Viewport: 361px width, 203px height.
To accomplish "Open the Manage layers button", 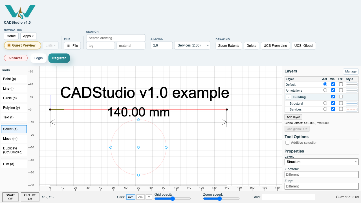I will [351, 71].
